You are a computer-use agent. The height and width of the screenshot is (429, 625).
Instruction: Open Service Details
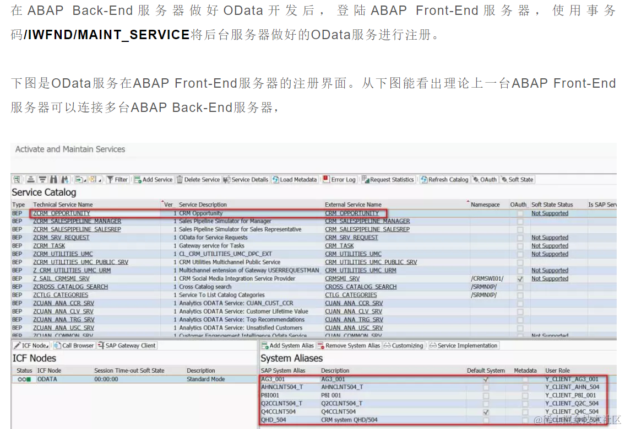[246, 180]
